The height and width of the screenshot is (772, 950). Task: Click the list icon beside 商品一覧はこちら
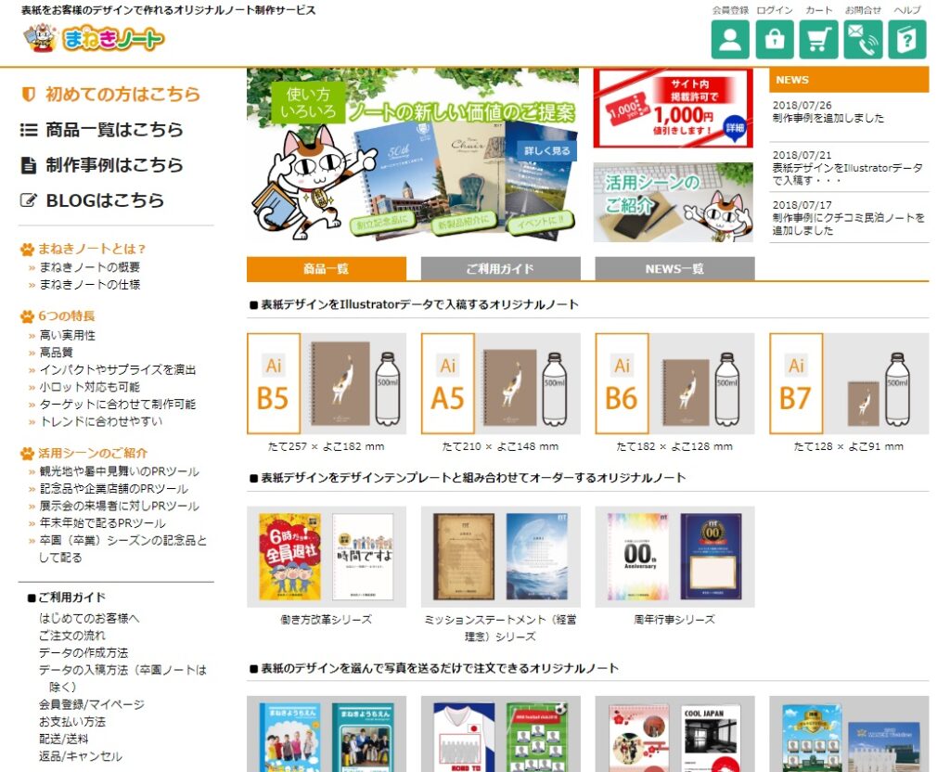(29, 130)
